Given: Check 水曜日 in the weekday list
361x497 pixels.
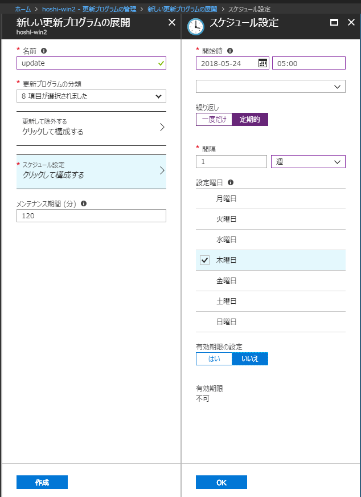Looking at the screenshot, I should 270,240.
